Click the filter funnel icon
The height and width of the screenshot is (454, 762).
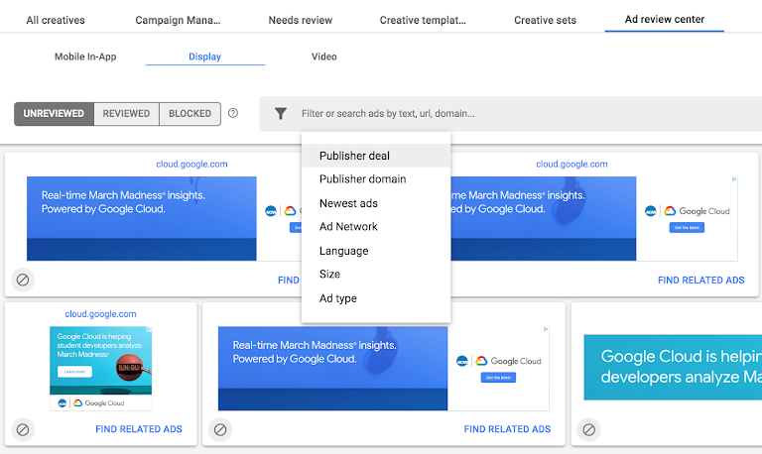[x=281, y=114]
